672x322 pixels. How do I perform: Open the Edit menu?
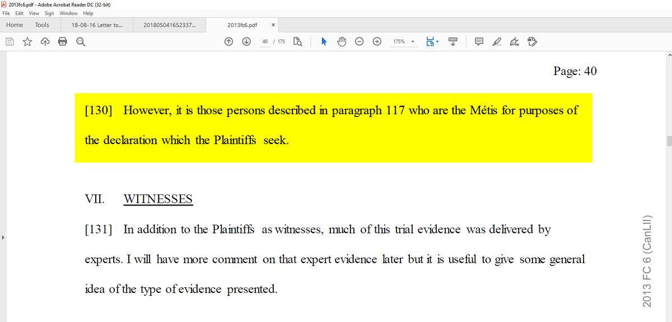click(x=19, y=13)
